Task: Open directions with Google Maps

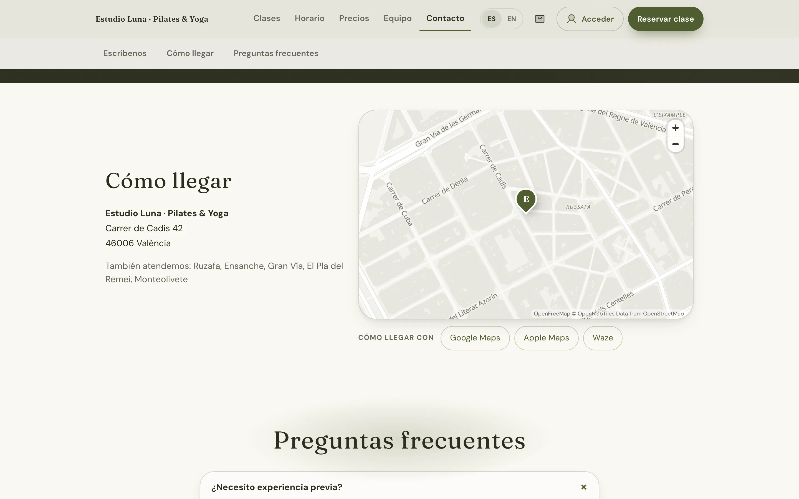Action: pyautogui.click(x=475, y=338)
